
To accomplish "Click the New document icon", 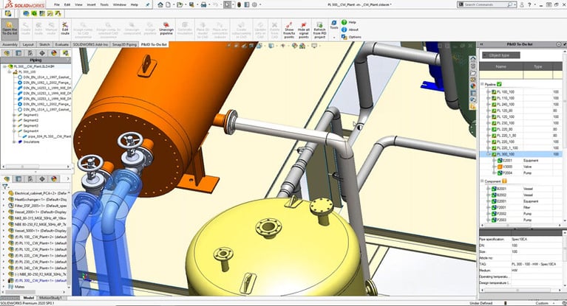I will (x=169, y=4).
